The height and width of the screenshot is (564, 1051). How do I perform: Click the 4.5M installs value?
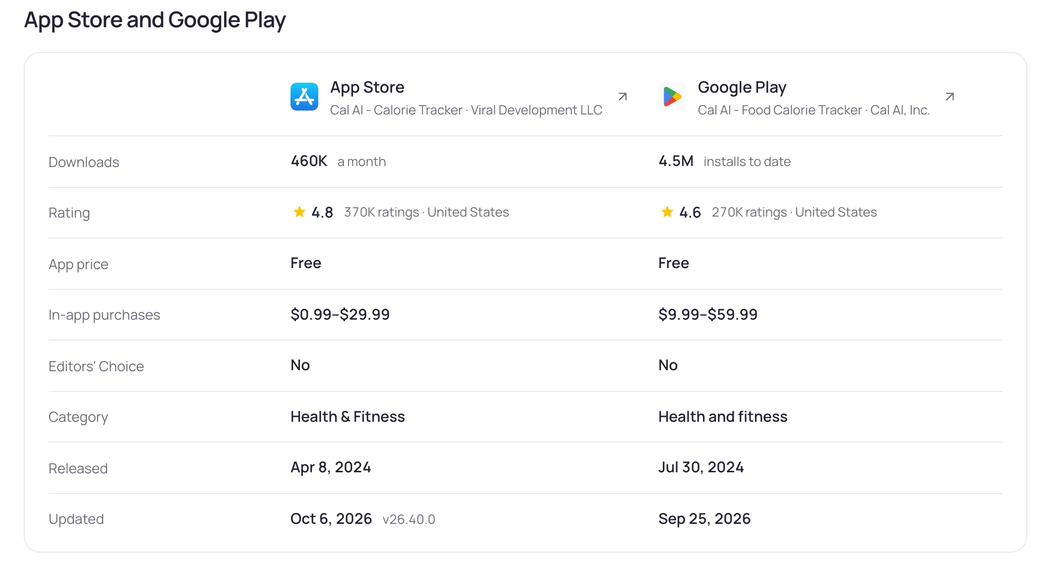tap(676, 161)
